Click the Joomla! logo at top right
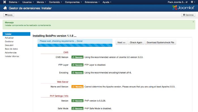Image resolution: width=198 pixels, height=112 pixels. click(x=183, y=8)
